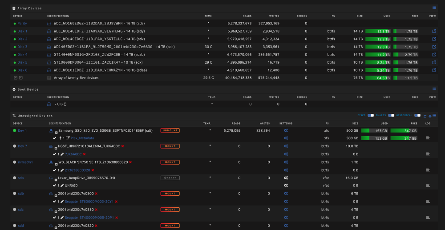Click the Unassigned Devices panel list icon
The height and width of the screenshot is (230, 445).
434,115
